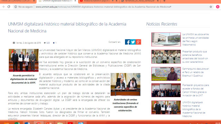Image resolution: width=221 pixels, height=124 pixels.
Task: Open the photo of authorities signing agreement
Action: 125,84
